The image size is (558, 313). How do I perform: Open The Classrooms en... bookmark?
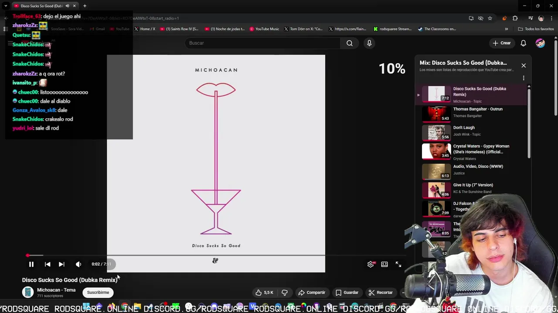pyautogui.click(x=437, y=29)
